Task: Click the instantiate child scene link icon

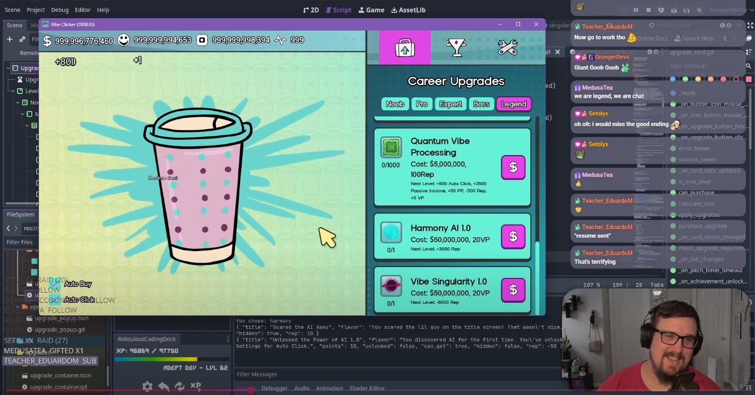Action: tap(22, 39)
